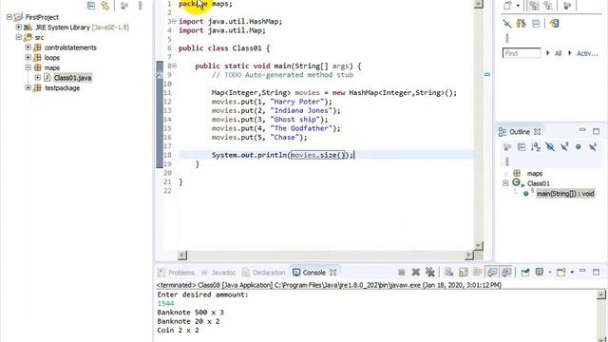The image size is (608, 342).
Task: Select the testpackage package
Action: tap(62, 87)
